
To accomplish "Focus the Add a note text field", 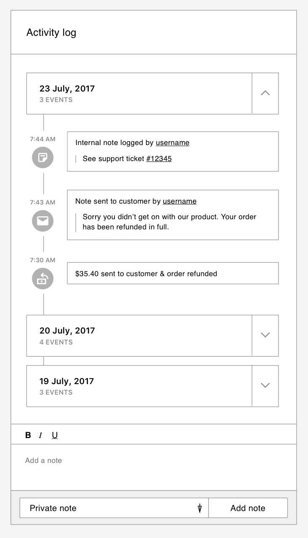I will click(154, 467).
